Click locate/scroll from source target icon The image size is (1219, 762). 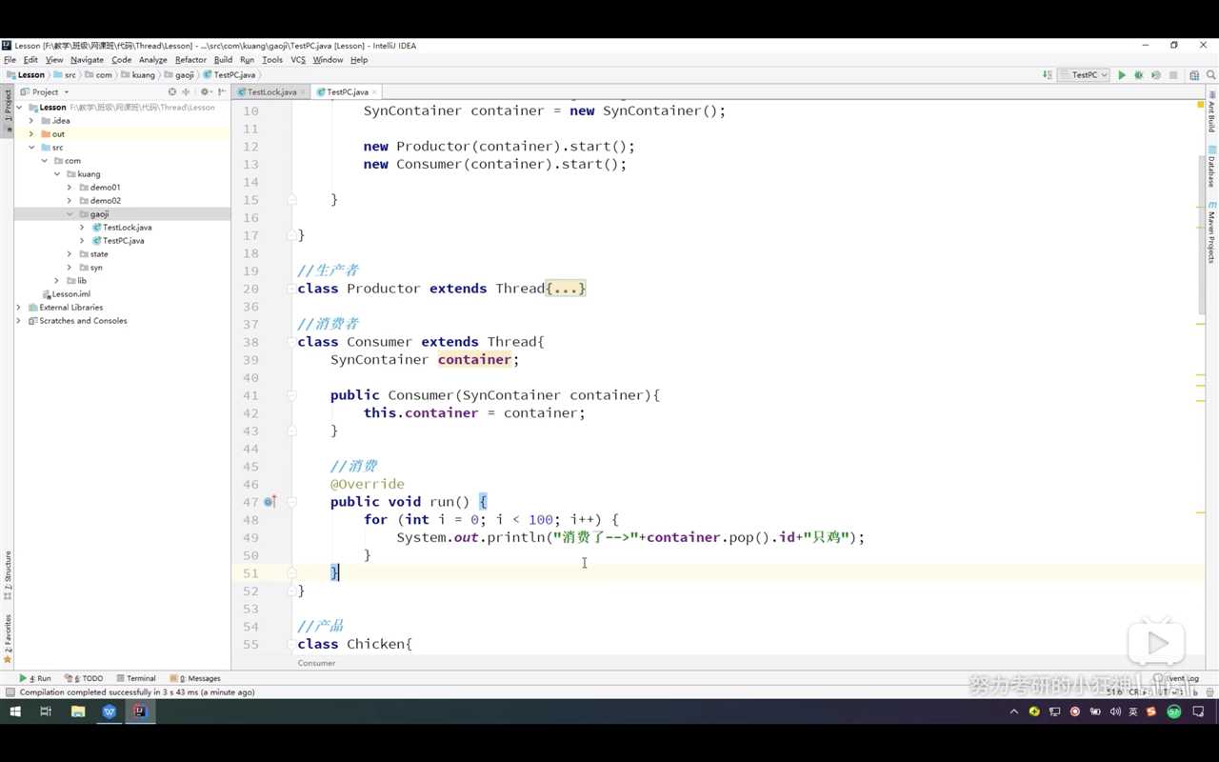(172, 92)
